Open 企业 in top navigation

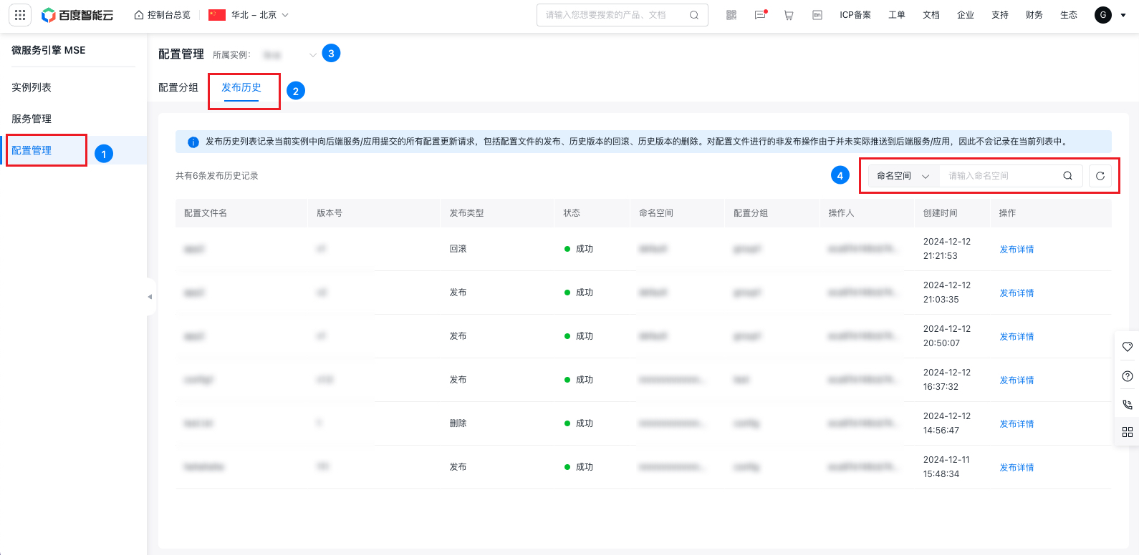coord(966,15)
